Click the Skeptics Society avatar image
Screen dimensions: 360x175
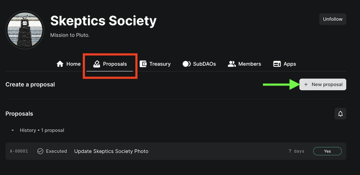pos(25,30)
